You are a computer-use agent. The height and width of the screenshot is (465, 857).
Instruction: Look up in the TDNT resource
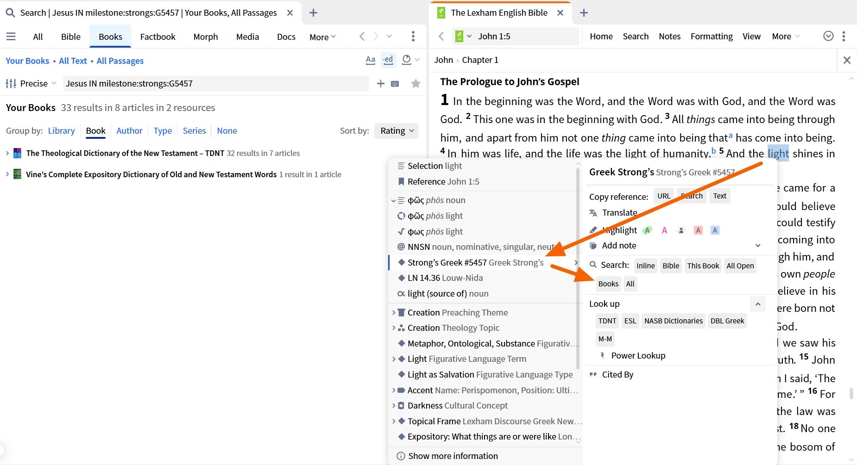click(607, 321)
